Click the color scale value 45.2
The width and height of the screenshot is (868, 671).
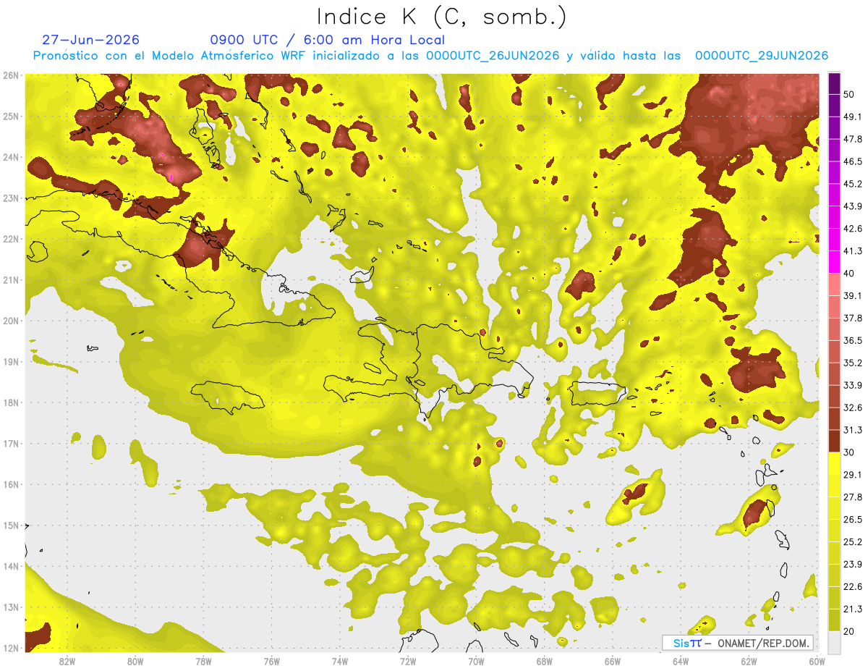point(852,184)
